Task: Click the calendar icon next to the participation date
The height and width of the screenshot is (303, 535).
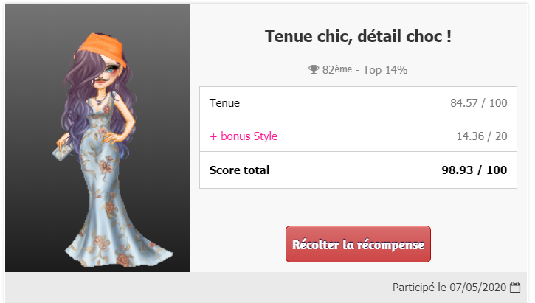Action: click(x=515, y=288)
